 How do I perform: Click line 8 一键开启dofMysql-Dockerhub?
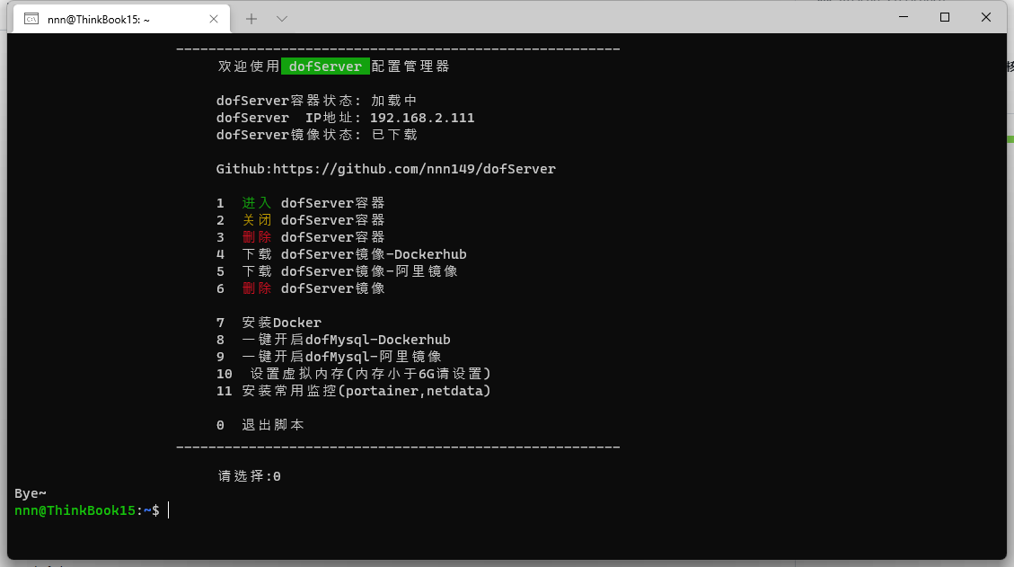334,340
